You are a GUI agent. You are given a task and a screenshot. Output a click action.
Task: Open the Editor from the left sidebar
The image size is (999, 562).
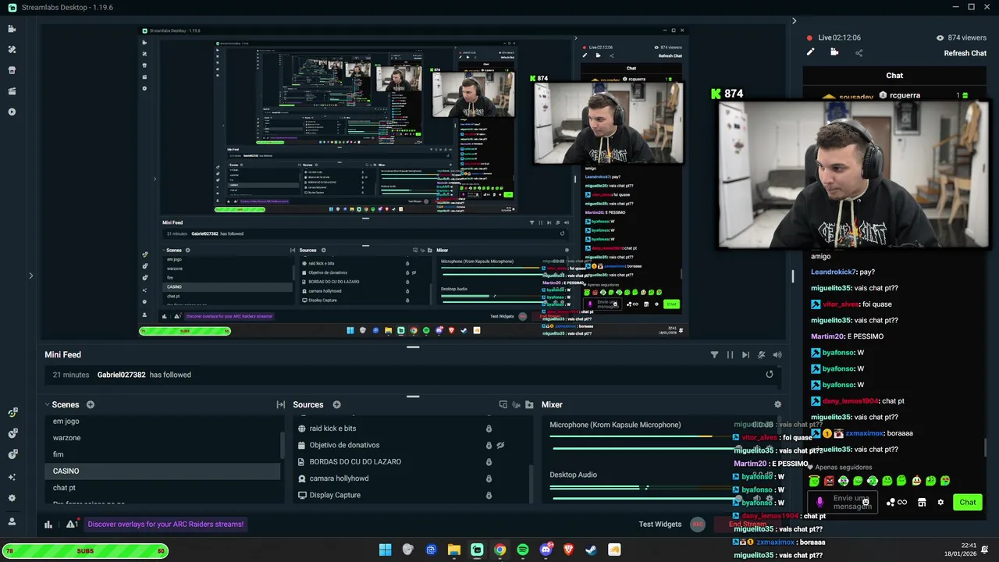click(12, 29)
